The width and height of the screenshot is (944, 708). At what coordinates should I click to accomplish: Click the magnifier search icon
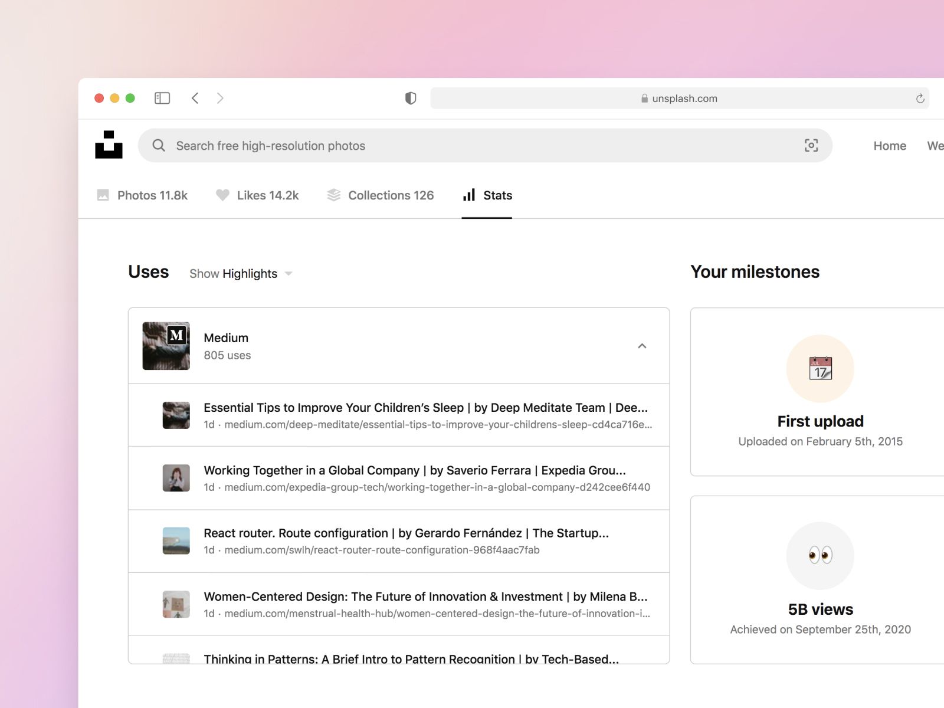coord(159,145)
